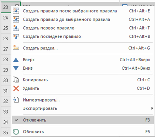Click the Ctrl+D shortcut label
The width and height of the screenshot is (155, 137).
[143, 88]
